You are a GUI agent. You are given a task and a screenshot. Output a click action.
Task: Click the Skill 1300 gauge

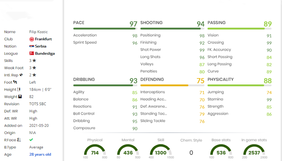(160, 151)
